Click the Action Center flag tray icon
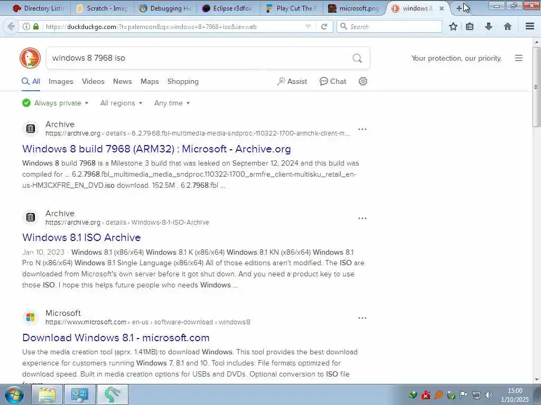The height and width of the screenshot is (405, 541). point(464,395)
